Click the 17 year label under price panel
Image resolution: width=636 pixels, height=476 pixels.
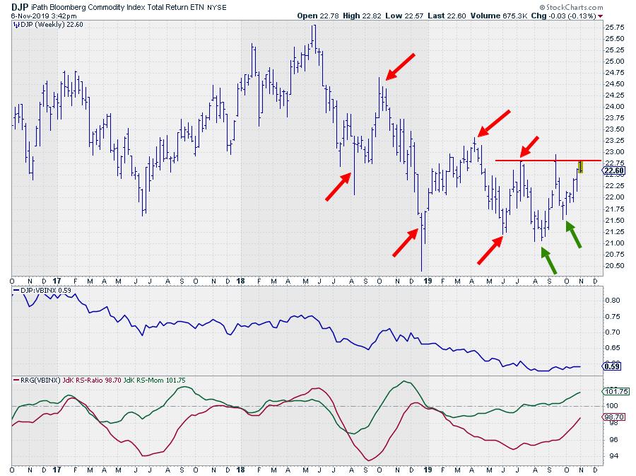57,281
